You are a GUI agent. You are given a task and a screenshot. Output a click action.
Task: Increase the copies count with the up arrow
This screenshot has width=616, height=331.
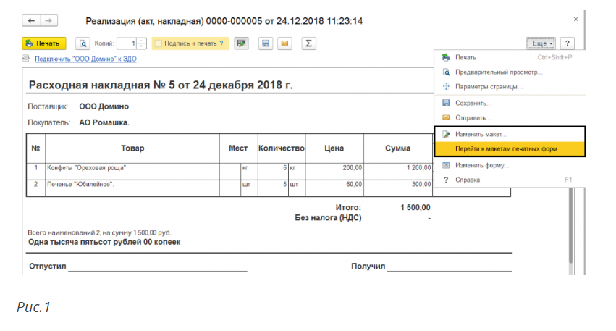(x=142, y=41)
